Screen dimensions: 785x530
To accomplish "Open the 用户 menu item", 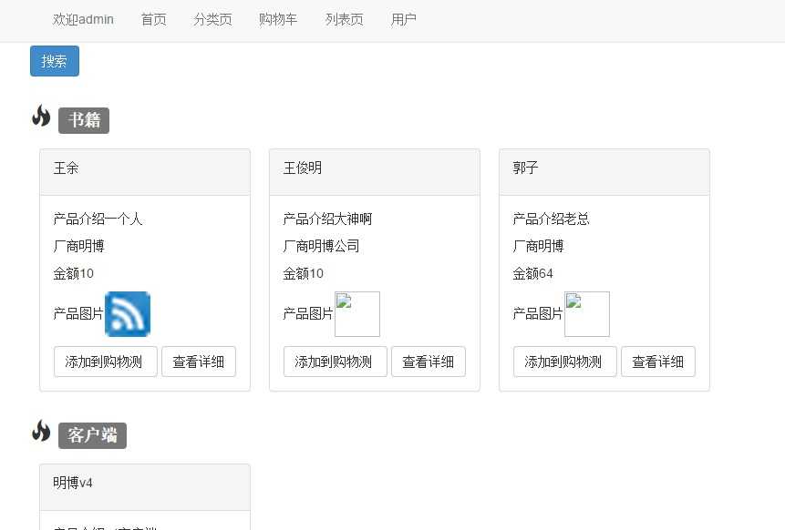I will pos(404,19).
